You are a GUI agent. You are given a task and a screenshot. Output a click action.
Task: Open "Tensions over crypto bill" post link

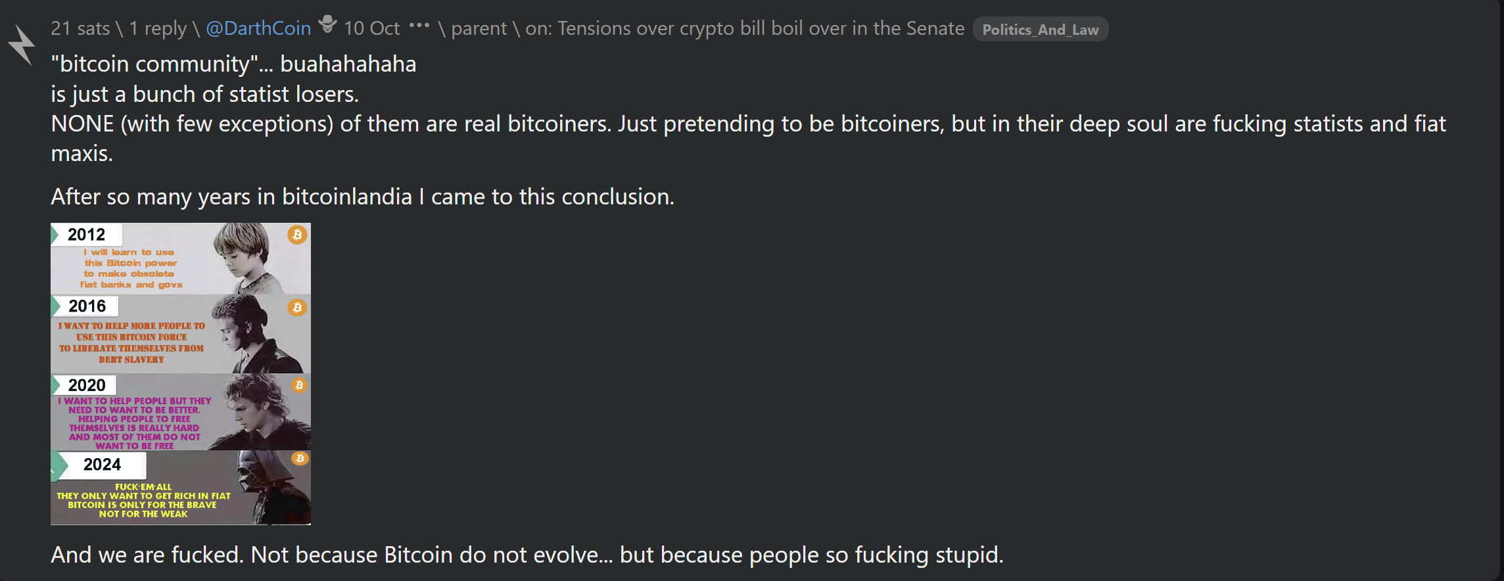[761, 28]
